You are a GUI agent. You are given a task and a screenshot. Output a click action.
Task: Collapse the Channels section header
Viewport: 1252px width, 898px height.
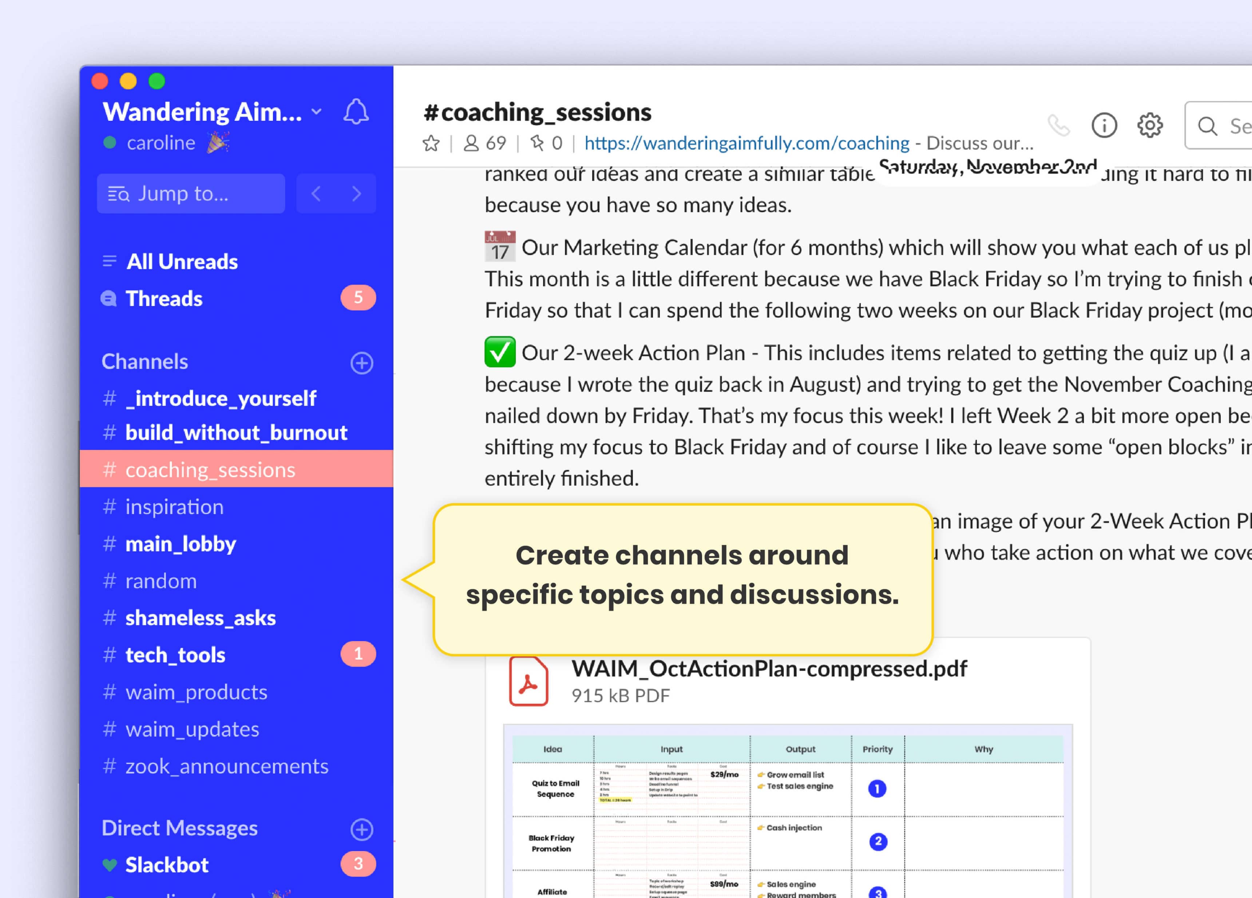(144, 362)
